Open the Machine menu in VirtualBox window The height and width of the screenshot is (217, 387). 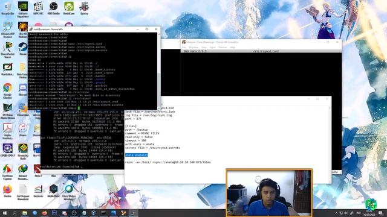193,47
